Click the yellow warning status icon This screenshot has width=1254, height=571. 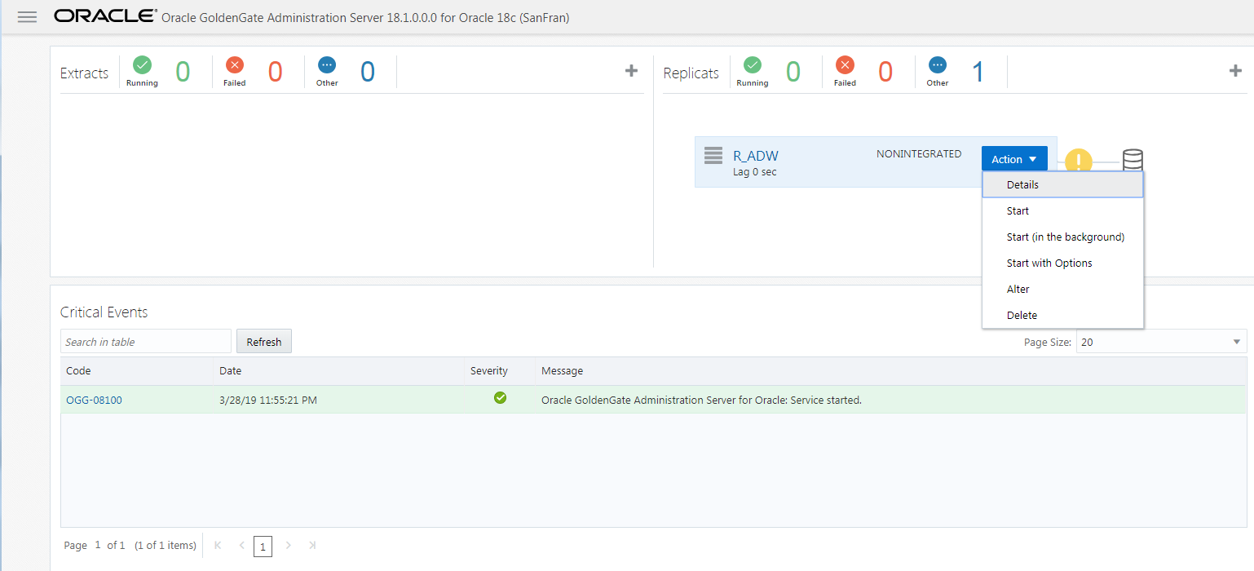point(1078,161)
